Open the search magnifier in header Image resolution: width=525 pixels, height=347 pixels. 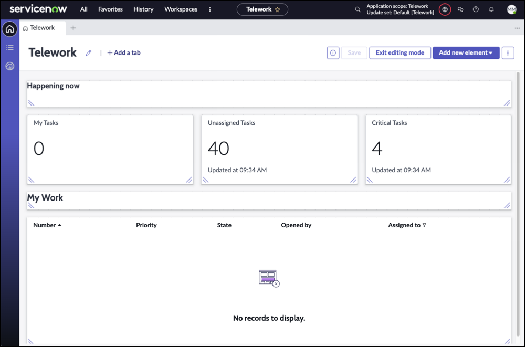(x=358, y=9)
